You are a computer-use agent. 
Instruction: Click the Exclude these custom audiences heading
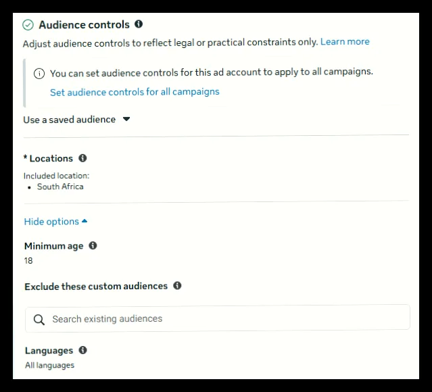[x=96, y=286]
